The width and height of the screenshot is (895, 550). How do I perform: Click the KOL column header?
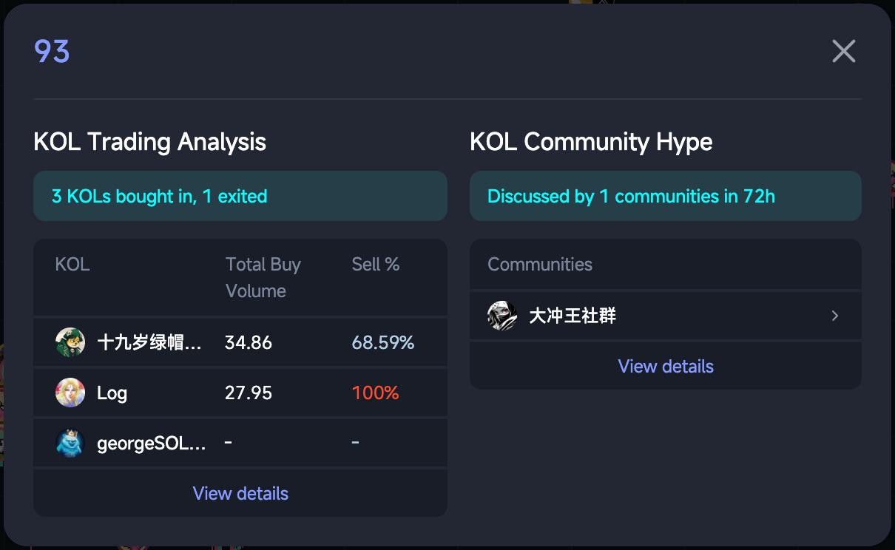[x=72, y=265]
